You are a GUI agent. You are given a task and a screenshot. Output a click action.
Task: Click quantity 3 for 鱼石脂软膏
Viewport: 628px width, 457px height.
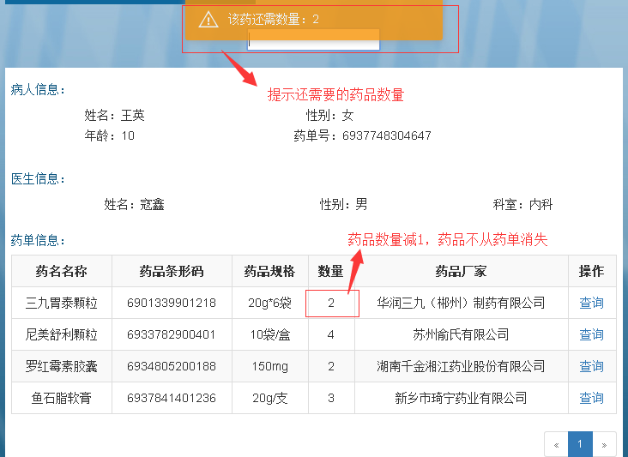coord(331,398)
